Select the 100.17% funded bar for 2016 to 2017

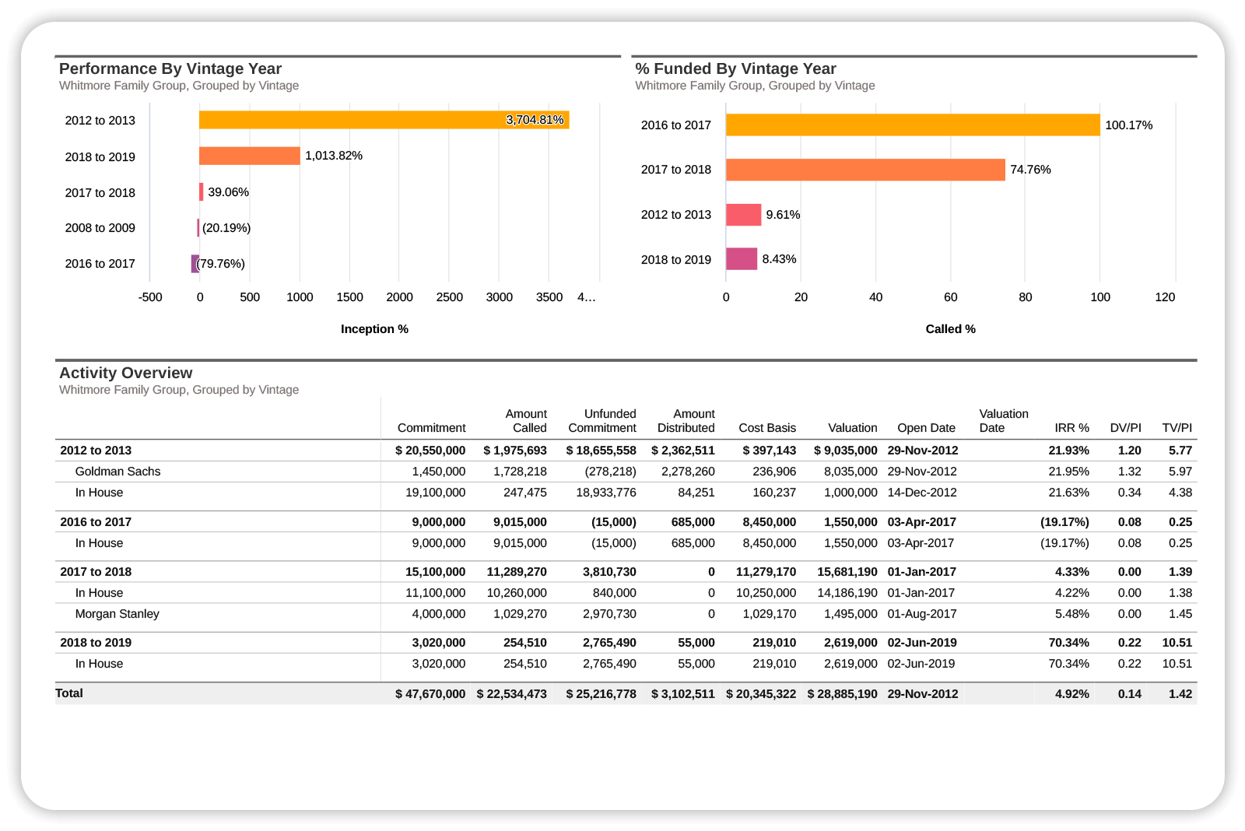[x=913, y=124]
